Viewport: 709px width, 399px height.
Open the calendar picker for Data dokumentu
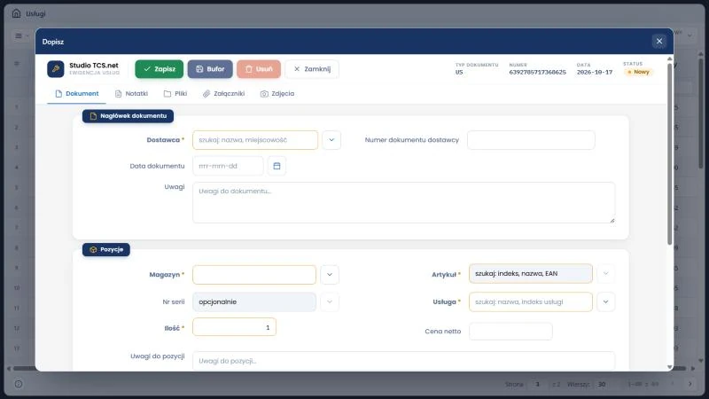277,166
